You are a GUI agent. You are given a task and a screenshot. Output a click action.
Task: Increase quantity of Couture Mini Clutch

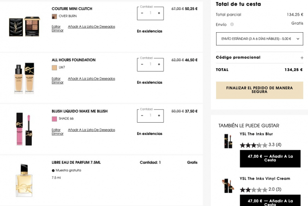coord(159,13)
